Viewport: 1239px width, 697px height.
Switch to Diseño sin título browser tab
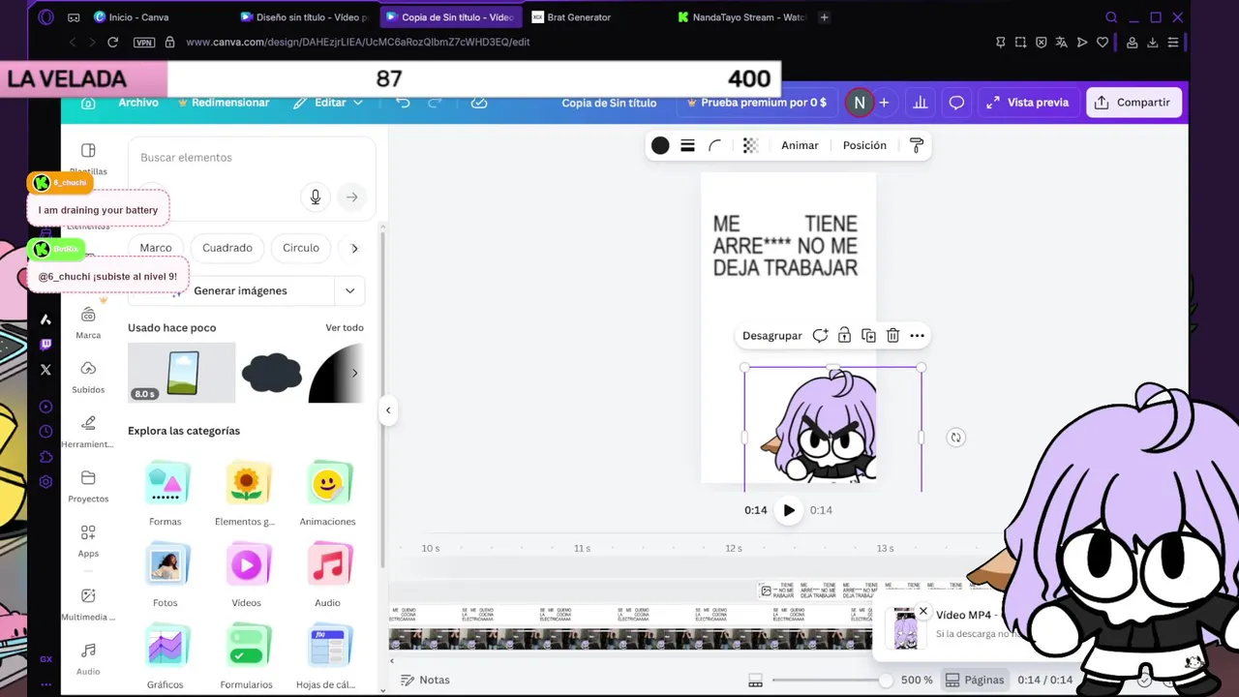pyautogui.click(x=304, y=17)
